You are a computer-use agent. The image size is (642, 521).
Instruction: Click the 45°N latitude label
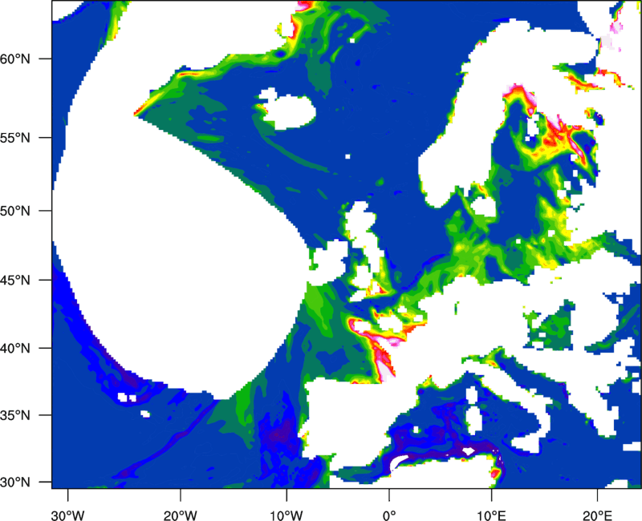(15, 280)
